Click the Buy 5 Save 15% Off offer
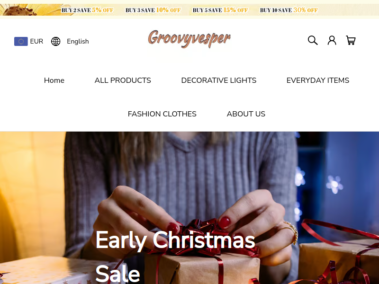The width and height of the screenshot is (379, 284). pos(220,10)
